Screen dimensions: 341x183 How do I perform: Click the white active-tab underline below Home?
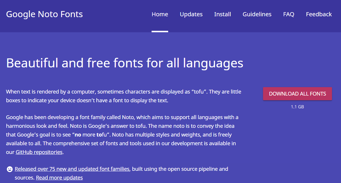(160, 31)
